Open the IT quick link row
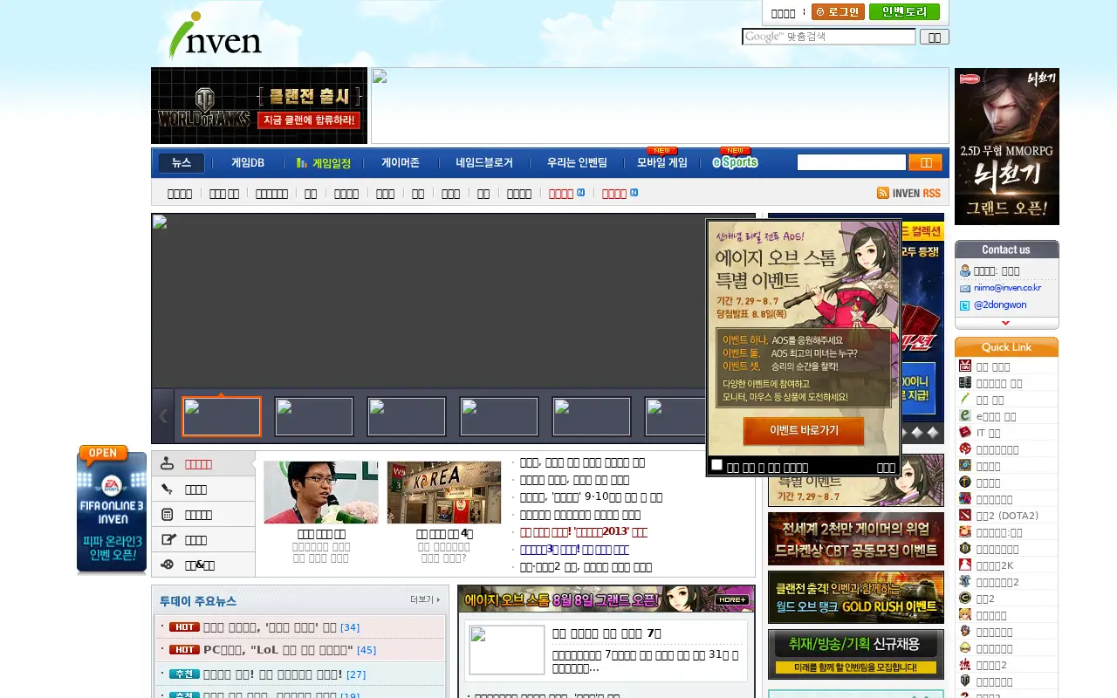This screenshot has height=698, width=1117. [x=1007, y=432]
